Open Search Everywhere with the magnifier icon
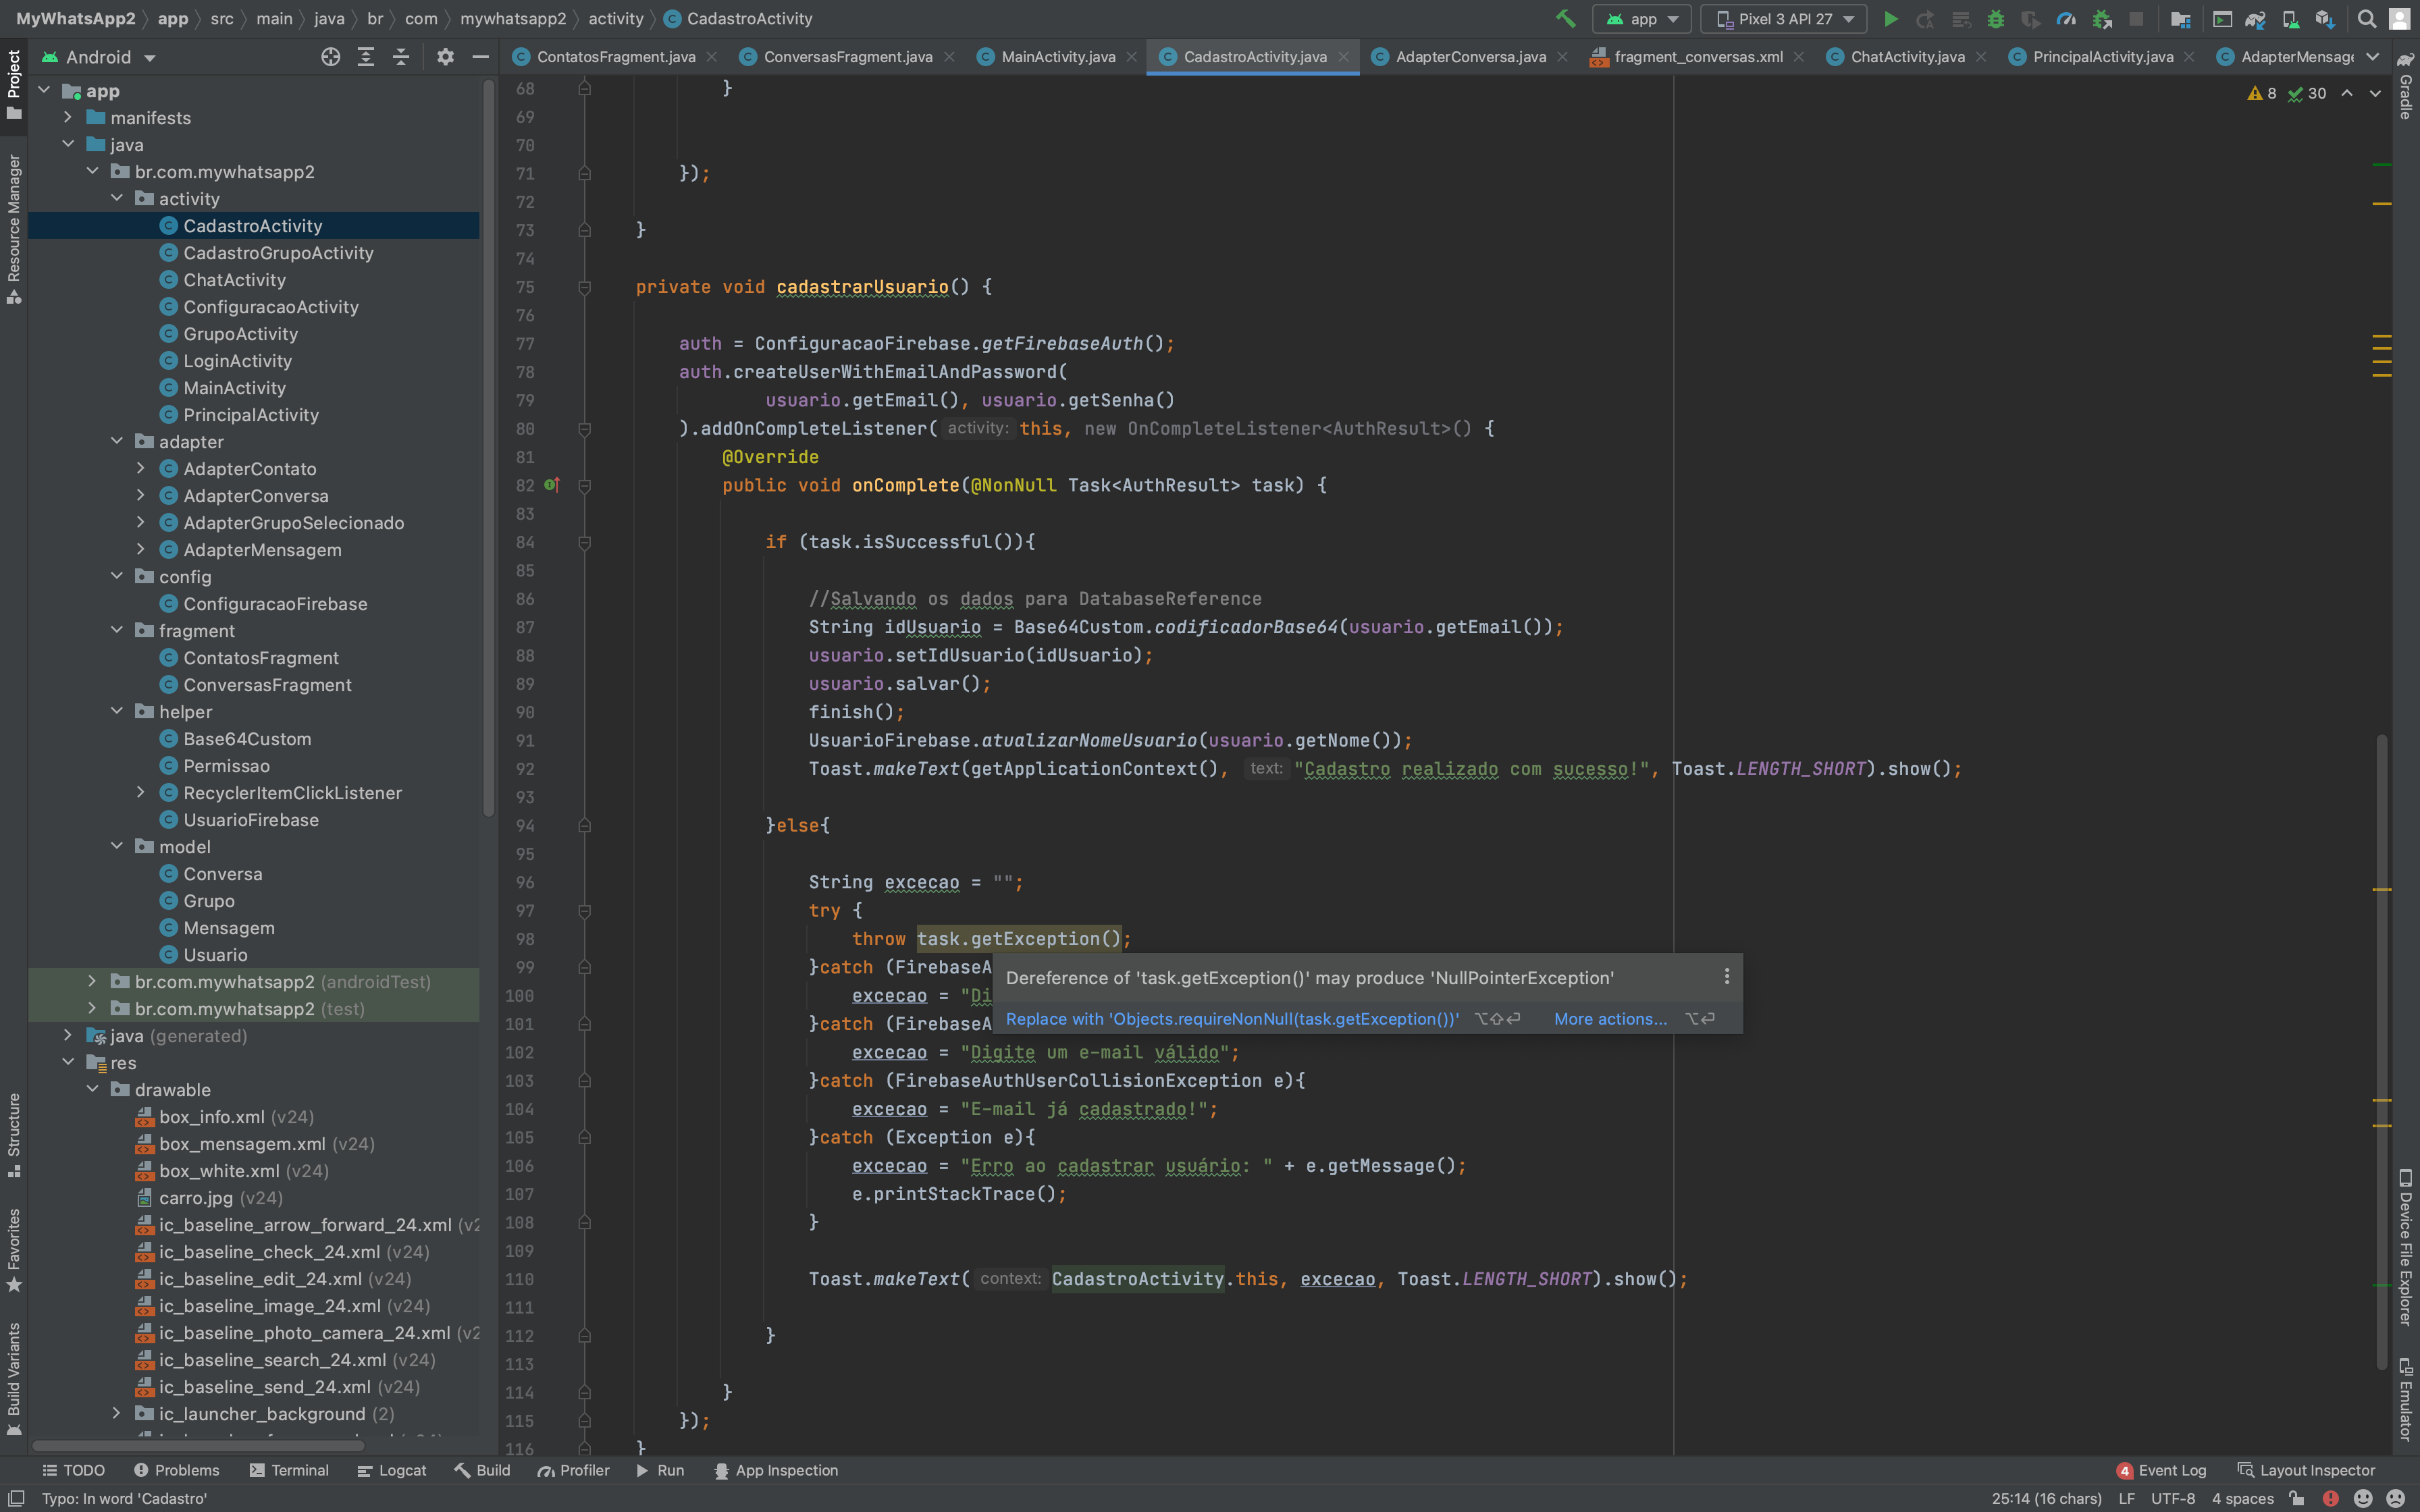The image size is (2420, 1512). pos(2367,18)
